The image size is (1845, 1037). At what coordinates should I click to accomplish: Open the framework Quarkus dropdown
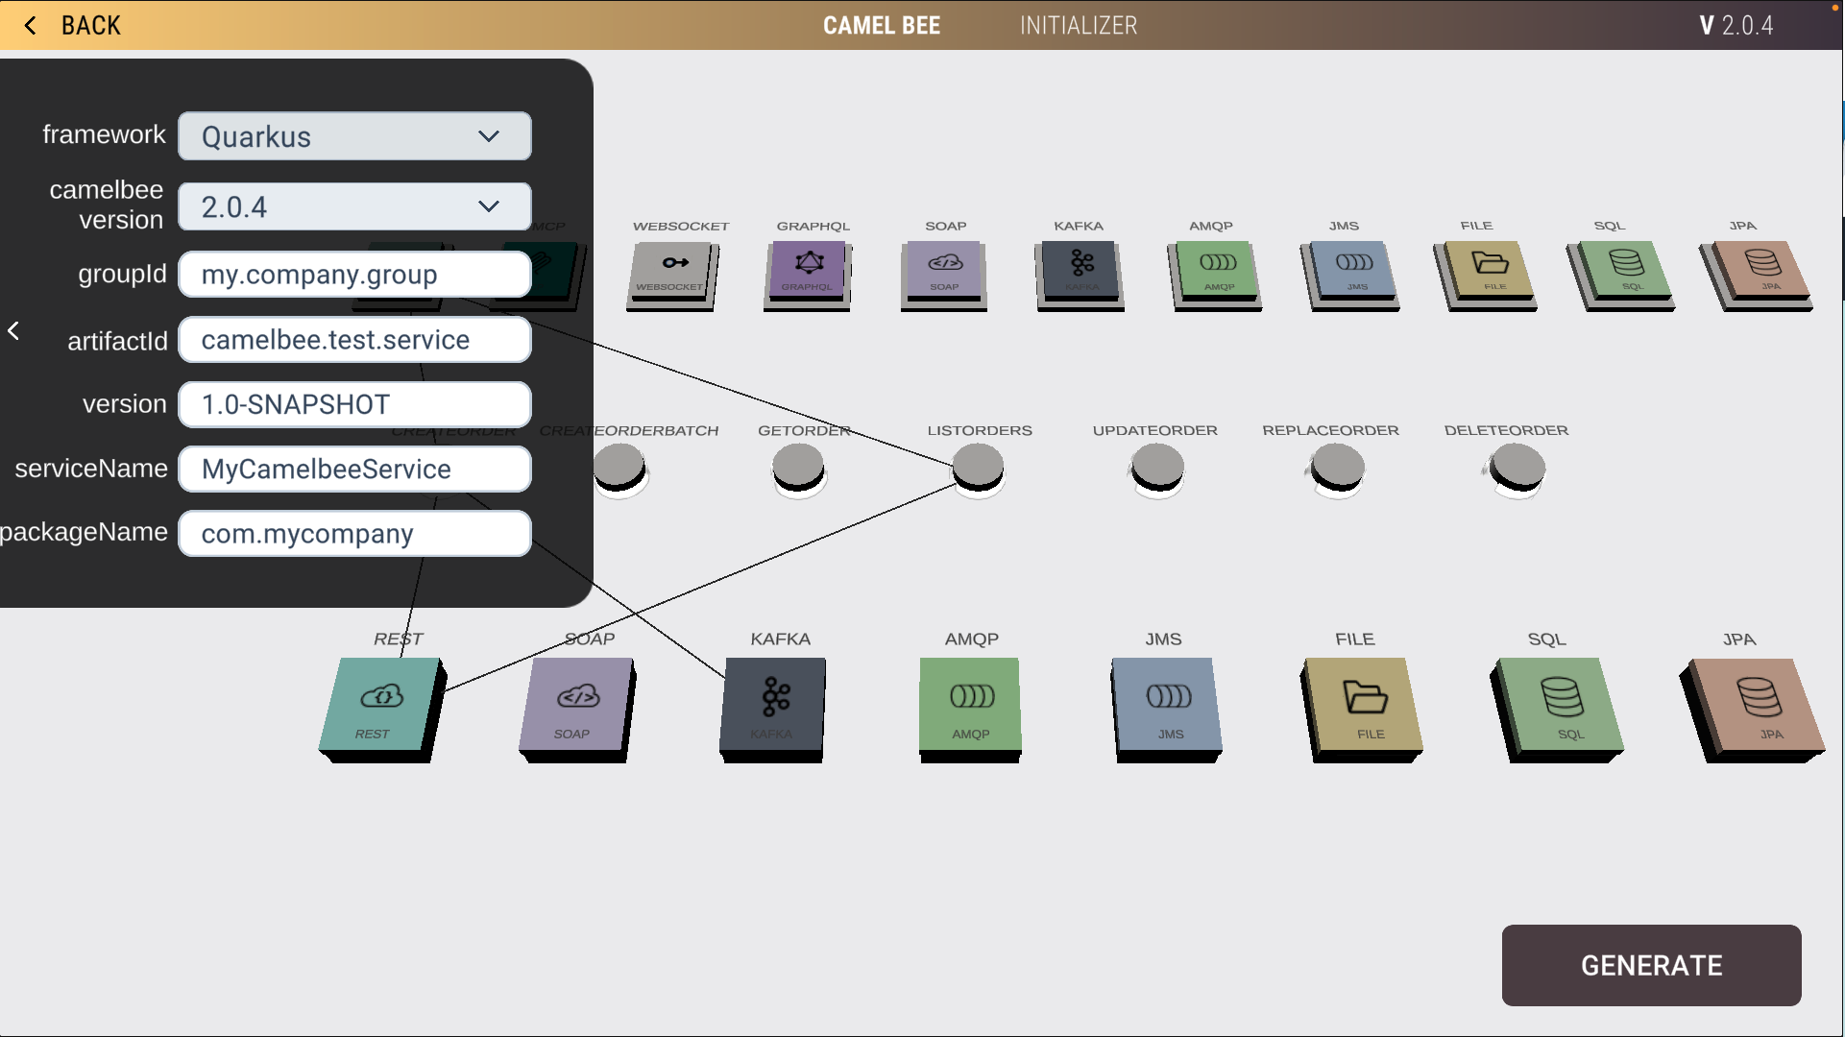pos(354,136)
